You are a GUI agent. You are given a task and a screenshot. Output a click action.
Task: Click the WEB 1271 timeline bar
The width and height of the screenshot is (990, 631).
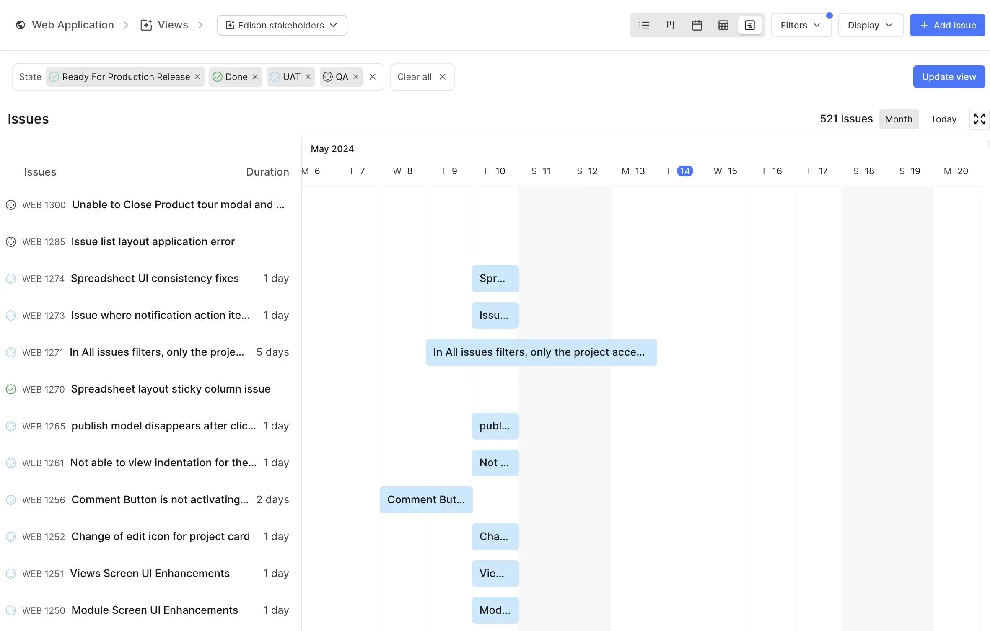coord(541,352)
